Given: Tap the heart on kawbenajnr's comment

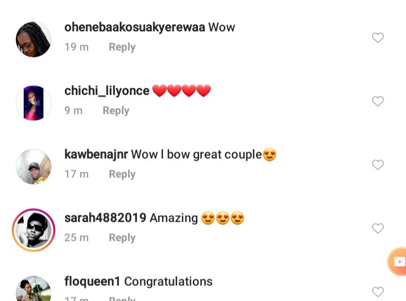Looking at the screenshot, I should (x=378, y=165).
